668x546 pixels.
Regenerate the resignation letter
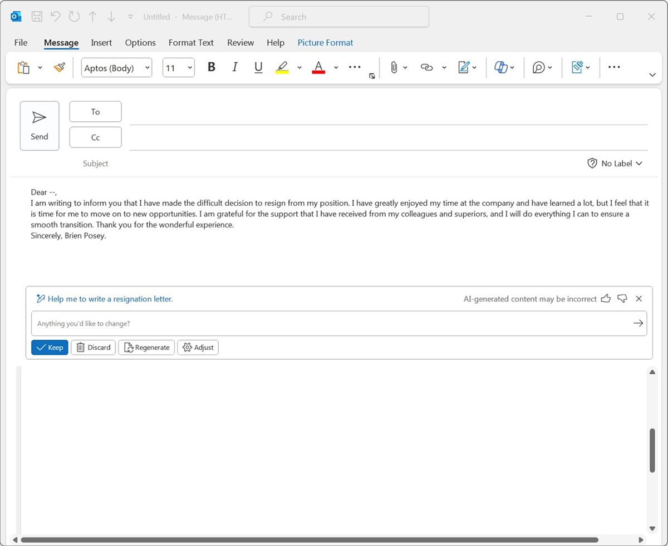tap(146, 347)
